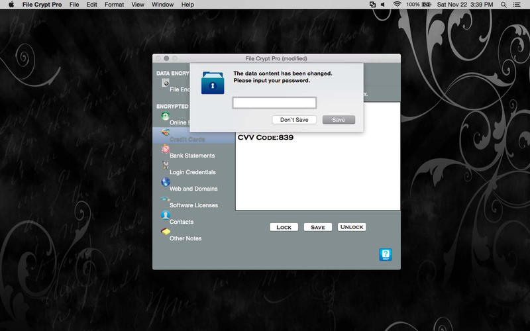The width and height of the screenshot is (530, 331).
Task: Click the Unlock button
Action: pyautogui.click(x=352, y=227)
